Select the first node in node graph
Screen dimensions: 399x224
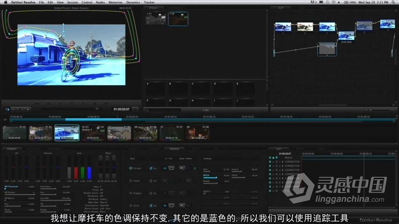point(283,27)
